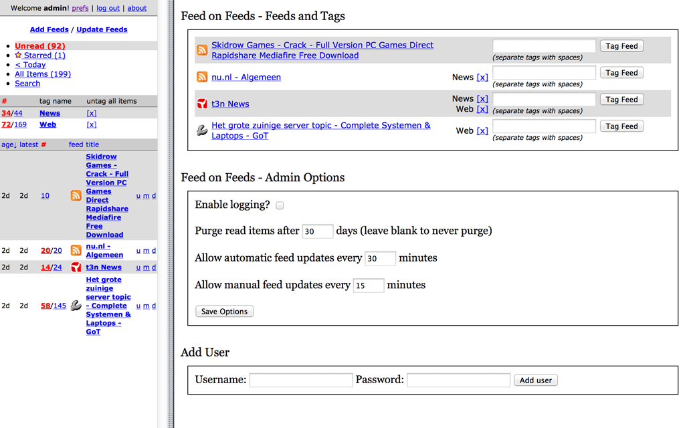The height and width of the screenshot is (428, 685).
Task: Click the star icon next to Starred
Action: [19, 56]
